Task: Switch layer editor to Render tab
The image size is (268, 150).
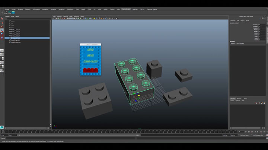Action: pos(239,99)
